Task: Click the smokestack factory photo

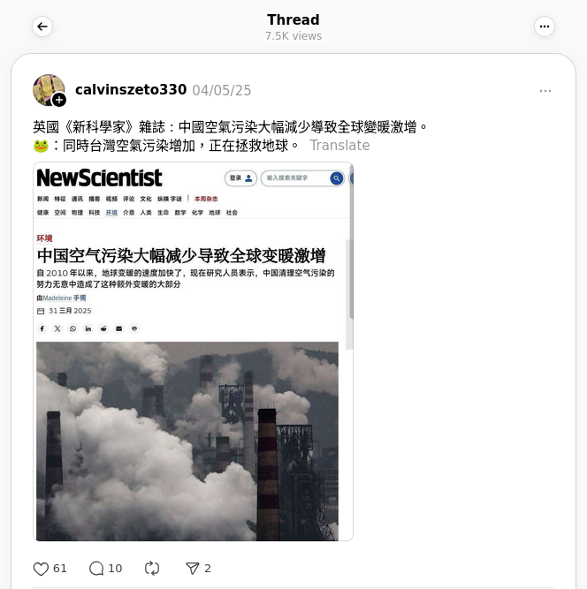Action: [187, 442]
